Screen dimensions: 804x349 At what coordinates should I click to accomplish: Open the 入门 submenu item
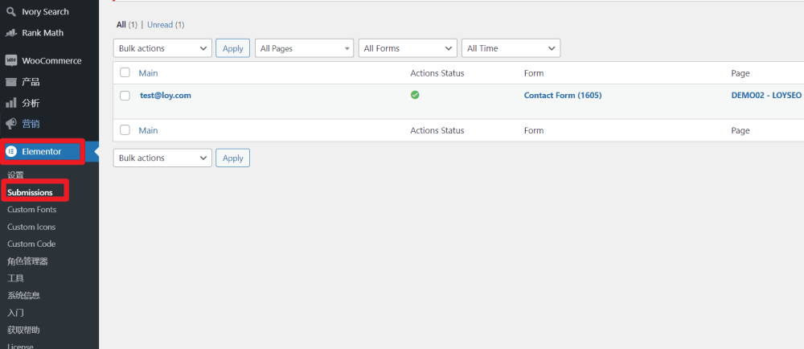[15, 313]
